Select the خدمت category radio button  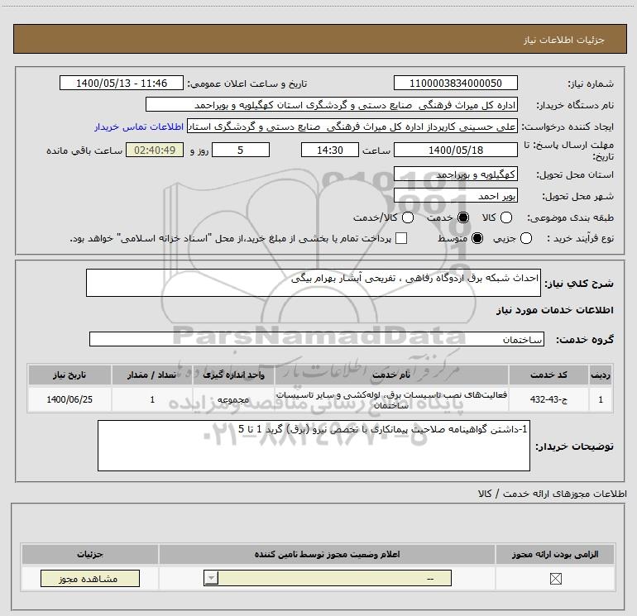click(x=463, y=217)
